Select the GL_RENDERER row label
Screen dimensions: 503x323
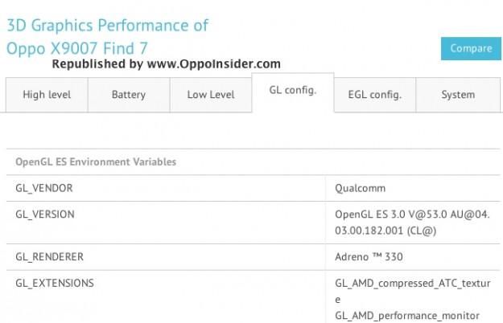coord(50,257)
